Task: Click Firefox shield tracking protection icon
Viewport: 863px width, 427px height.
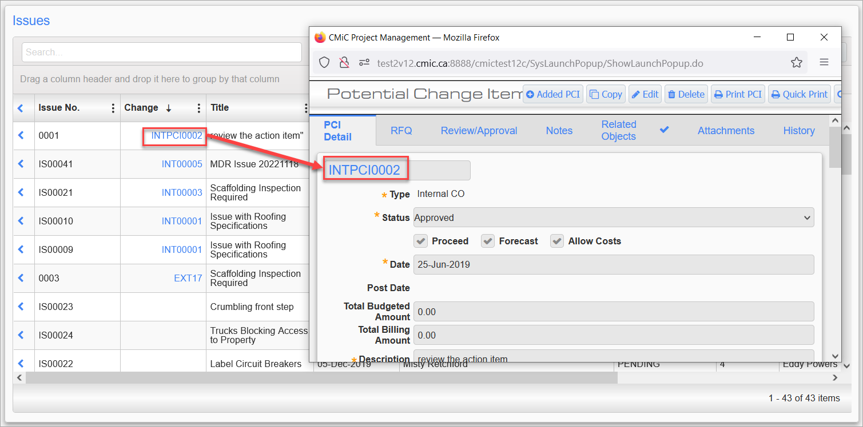Action: click(324, 63)
